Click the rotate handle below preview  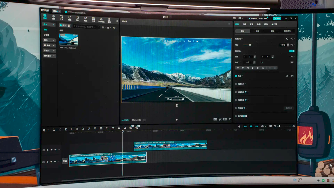pos(177,105)
